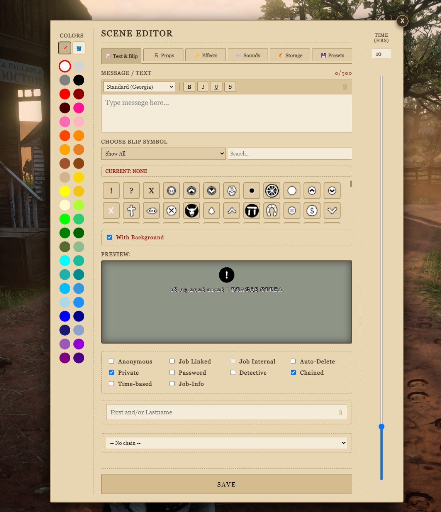Select the brush text-color mode icon
The width and height of the screenshot is (441, 512).
tap(65, 48)
